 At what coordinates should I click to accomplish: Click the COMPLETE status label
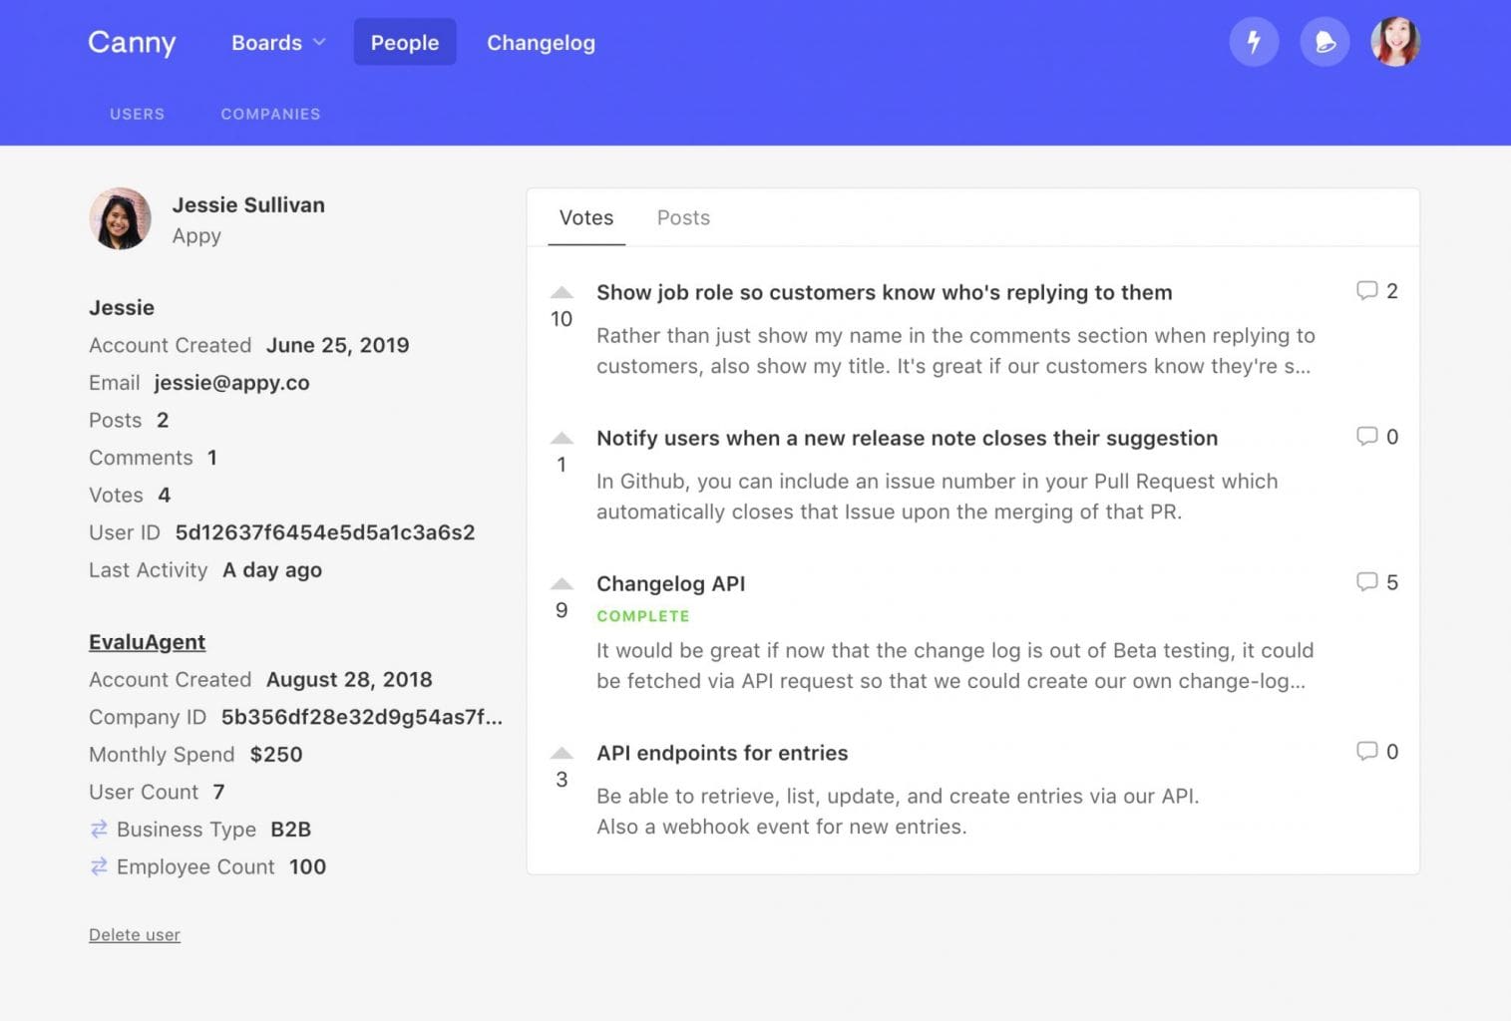643,615
